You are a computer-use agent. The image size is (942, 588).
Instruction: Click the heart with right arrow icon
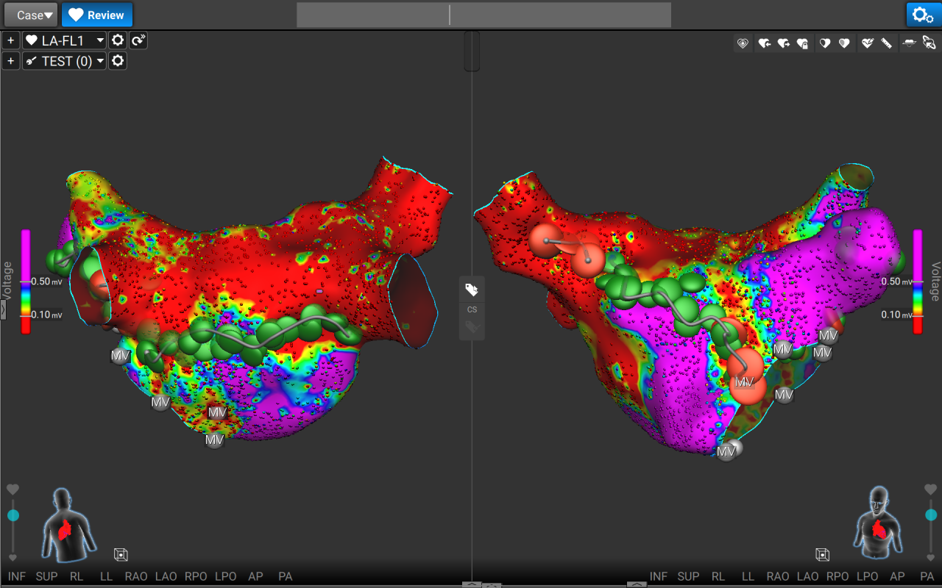click(784, 43)
